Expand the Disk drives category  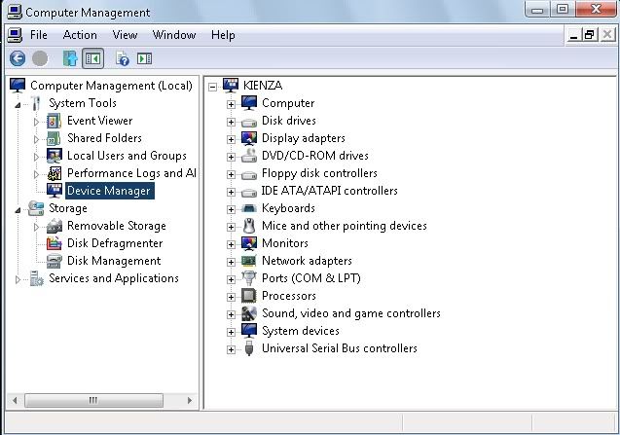(x=231, y=122)
